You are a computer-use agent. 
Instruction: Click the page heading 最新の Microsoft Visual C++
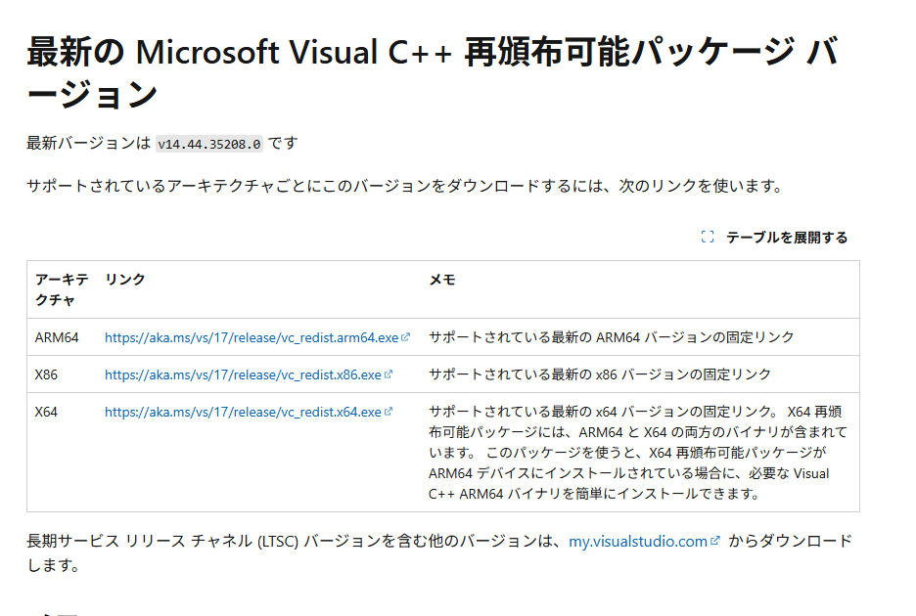click(x=433, y=73)
